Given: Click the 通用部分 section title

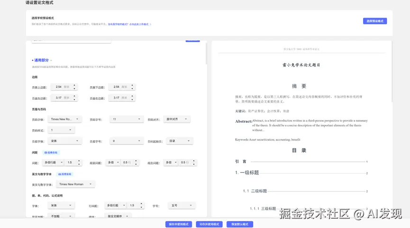Looking at the screenshot, I should click(x=41, y=60).
